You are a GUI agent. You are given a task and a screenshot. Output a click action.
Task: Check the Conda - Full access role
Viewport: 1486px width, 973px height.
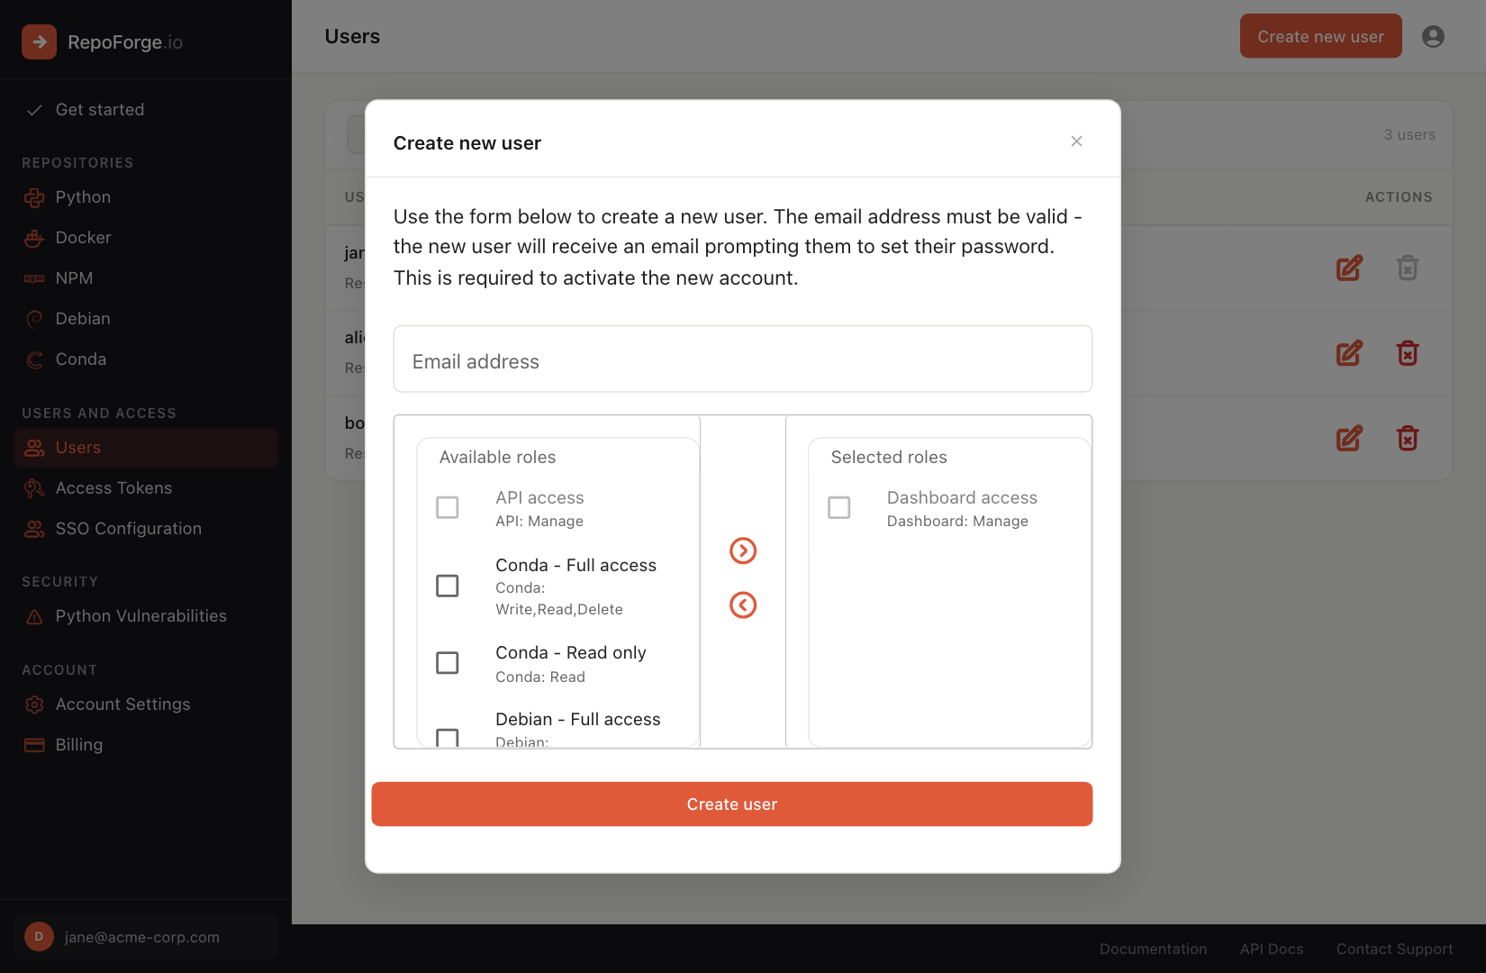pyautogui.click(x=448, y=586)
